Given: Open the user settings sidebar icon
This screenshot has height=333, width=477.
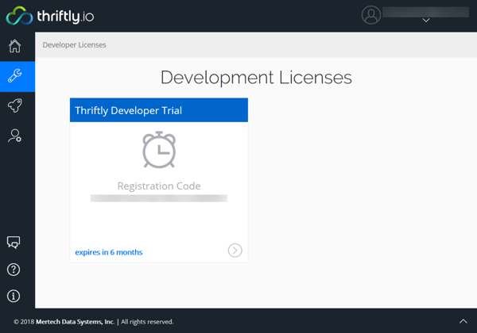Looking at the screenshot, I should (x=14, y=136).
